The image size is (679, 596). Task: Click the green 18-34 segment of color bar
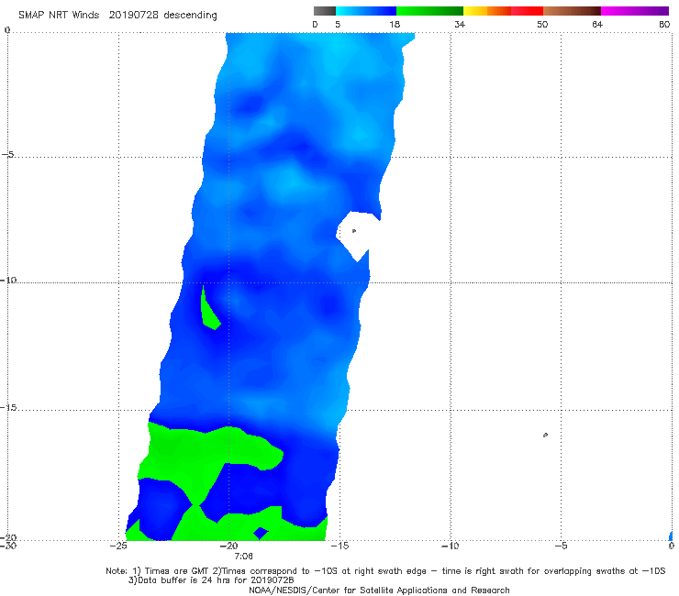coord(429,11)
